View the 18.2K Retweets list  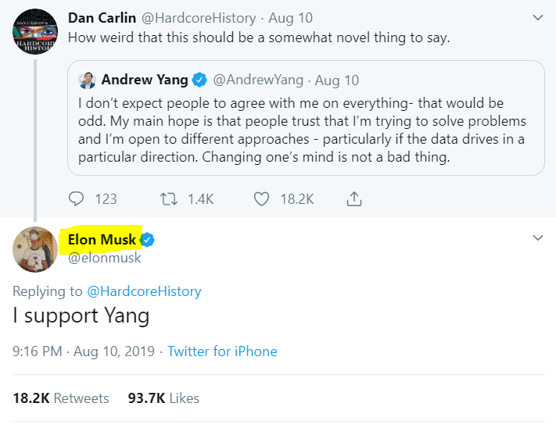(61, 398)
